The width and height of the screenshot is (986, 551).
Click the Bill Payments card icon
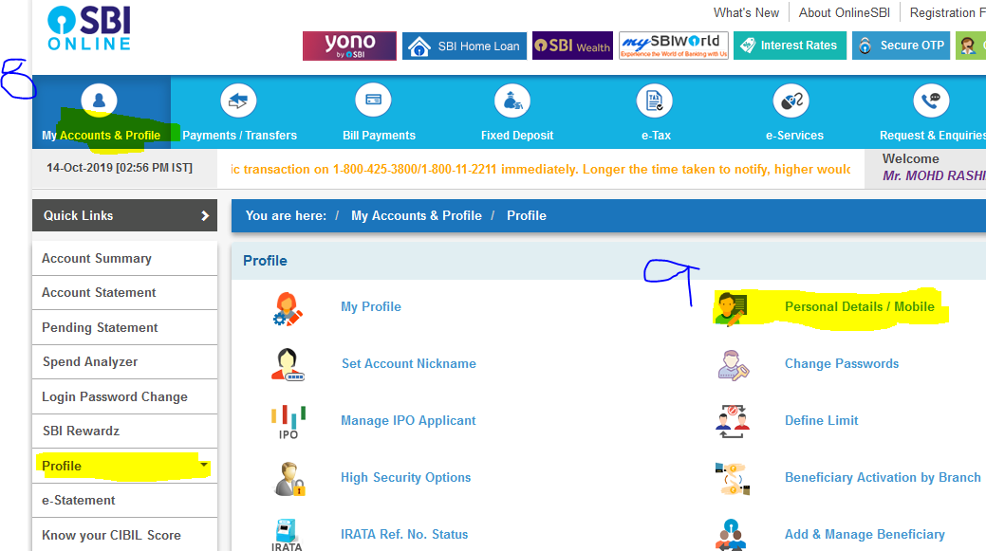(x=374, y=101)
